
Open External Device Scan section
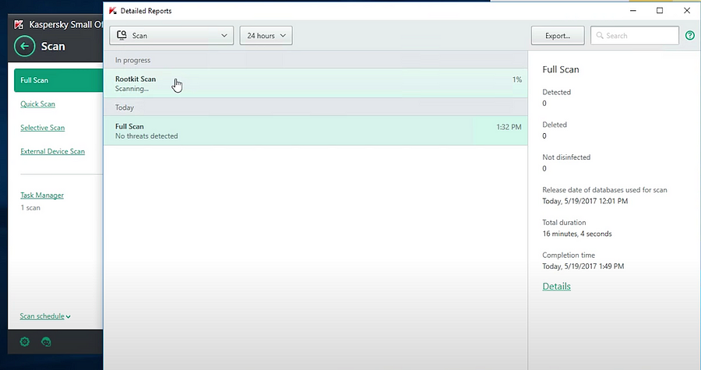click(x=52, y=151)
